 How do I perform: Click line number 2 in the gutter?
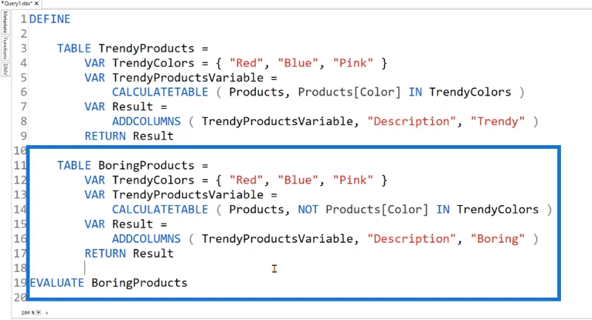[x=24, y=33]
